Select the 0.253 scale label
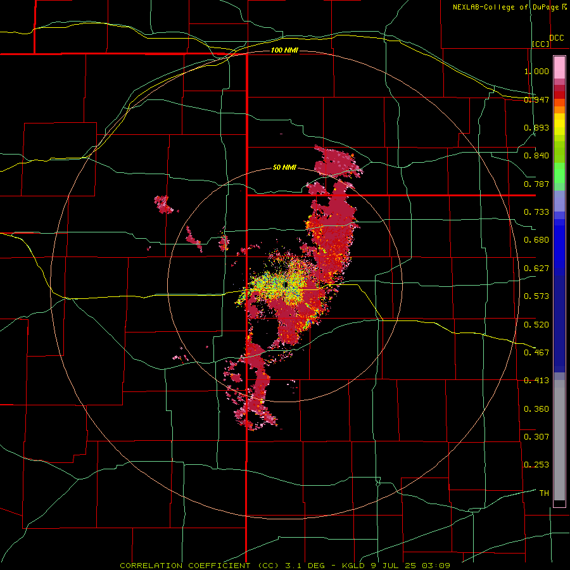Image resolution: width=570 pixels, height=570 pixels. click(536, 465)
